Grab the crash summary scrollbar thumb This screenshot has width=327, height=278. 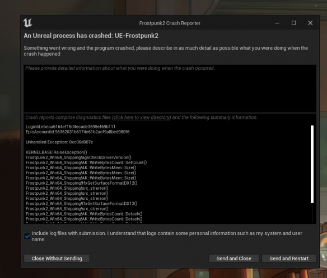point(312,164)
